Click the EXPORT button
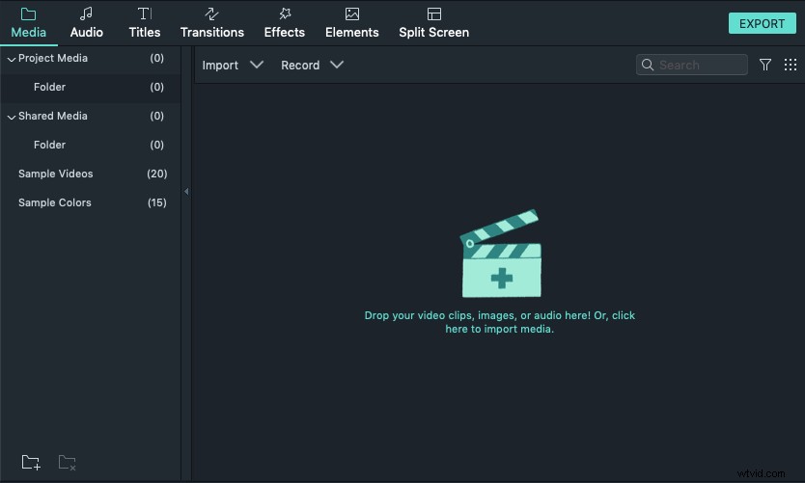805x483 pixels. pyautogui.click(x=762, y=23)
